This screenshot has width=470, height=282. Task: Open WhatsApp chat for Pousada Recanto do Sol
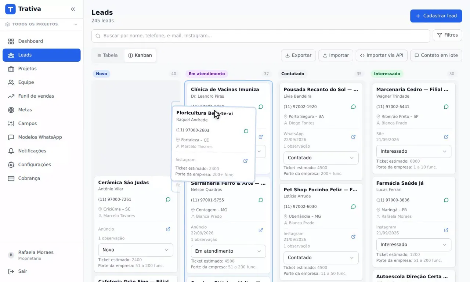coord(354,107)
